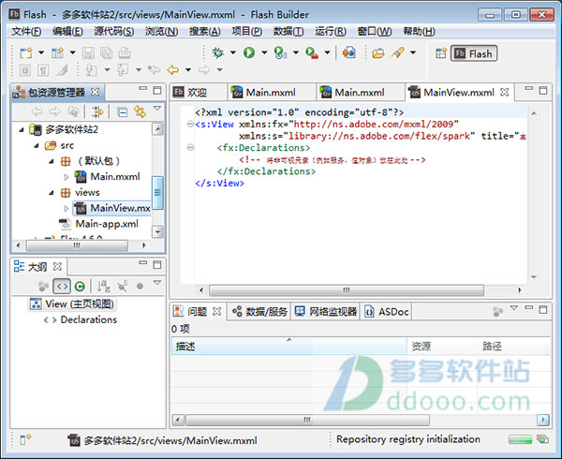Click the New wizard icon in toolbar
562x459 pixels.
[x=26, y=53]
